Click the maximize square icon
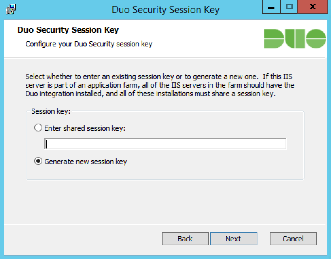This screenshot has height=259, width=331. pyautogui.click(x=289, y=7)
